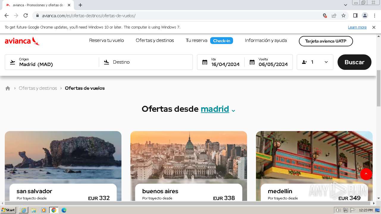Go back with browser back arrow
This screenshot has width=381, height=214.
tap(7, 16)
